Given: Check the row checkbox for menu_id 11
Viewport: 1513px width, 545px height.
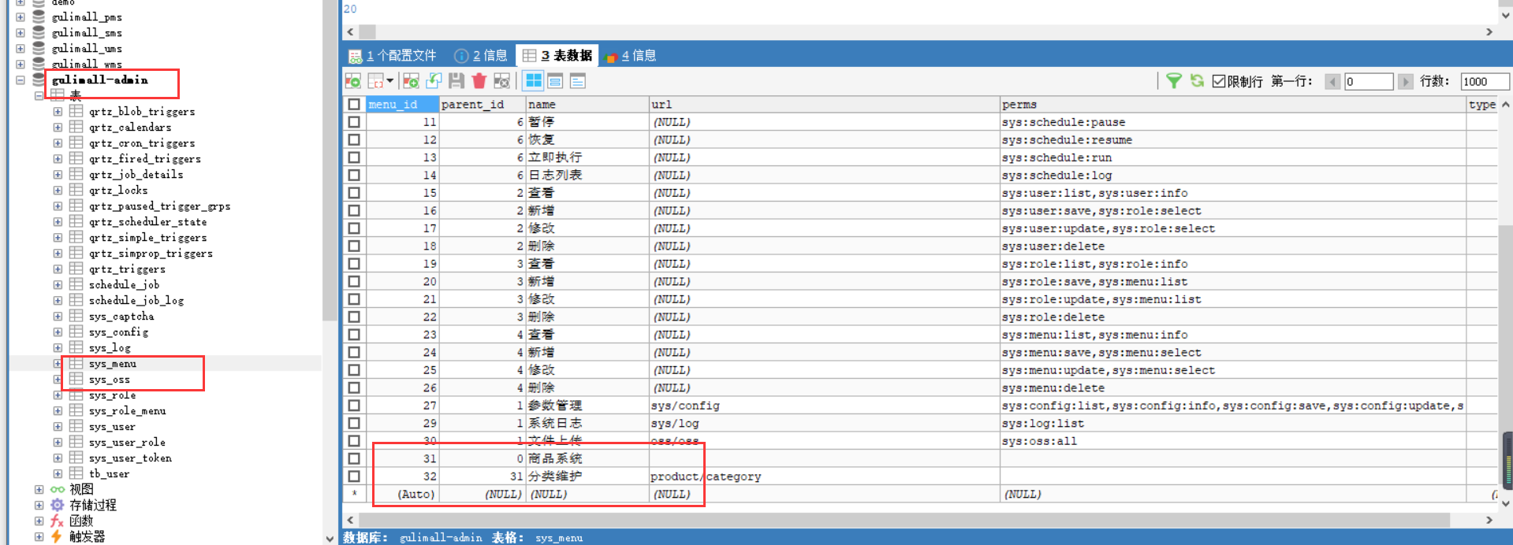Looking at the screenshot, I should tap(354, 122).
